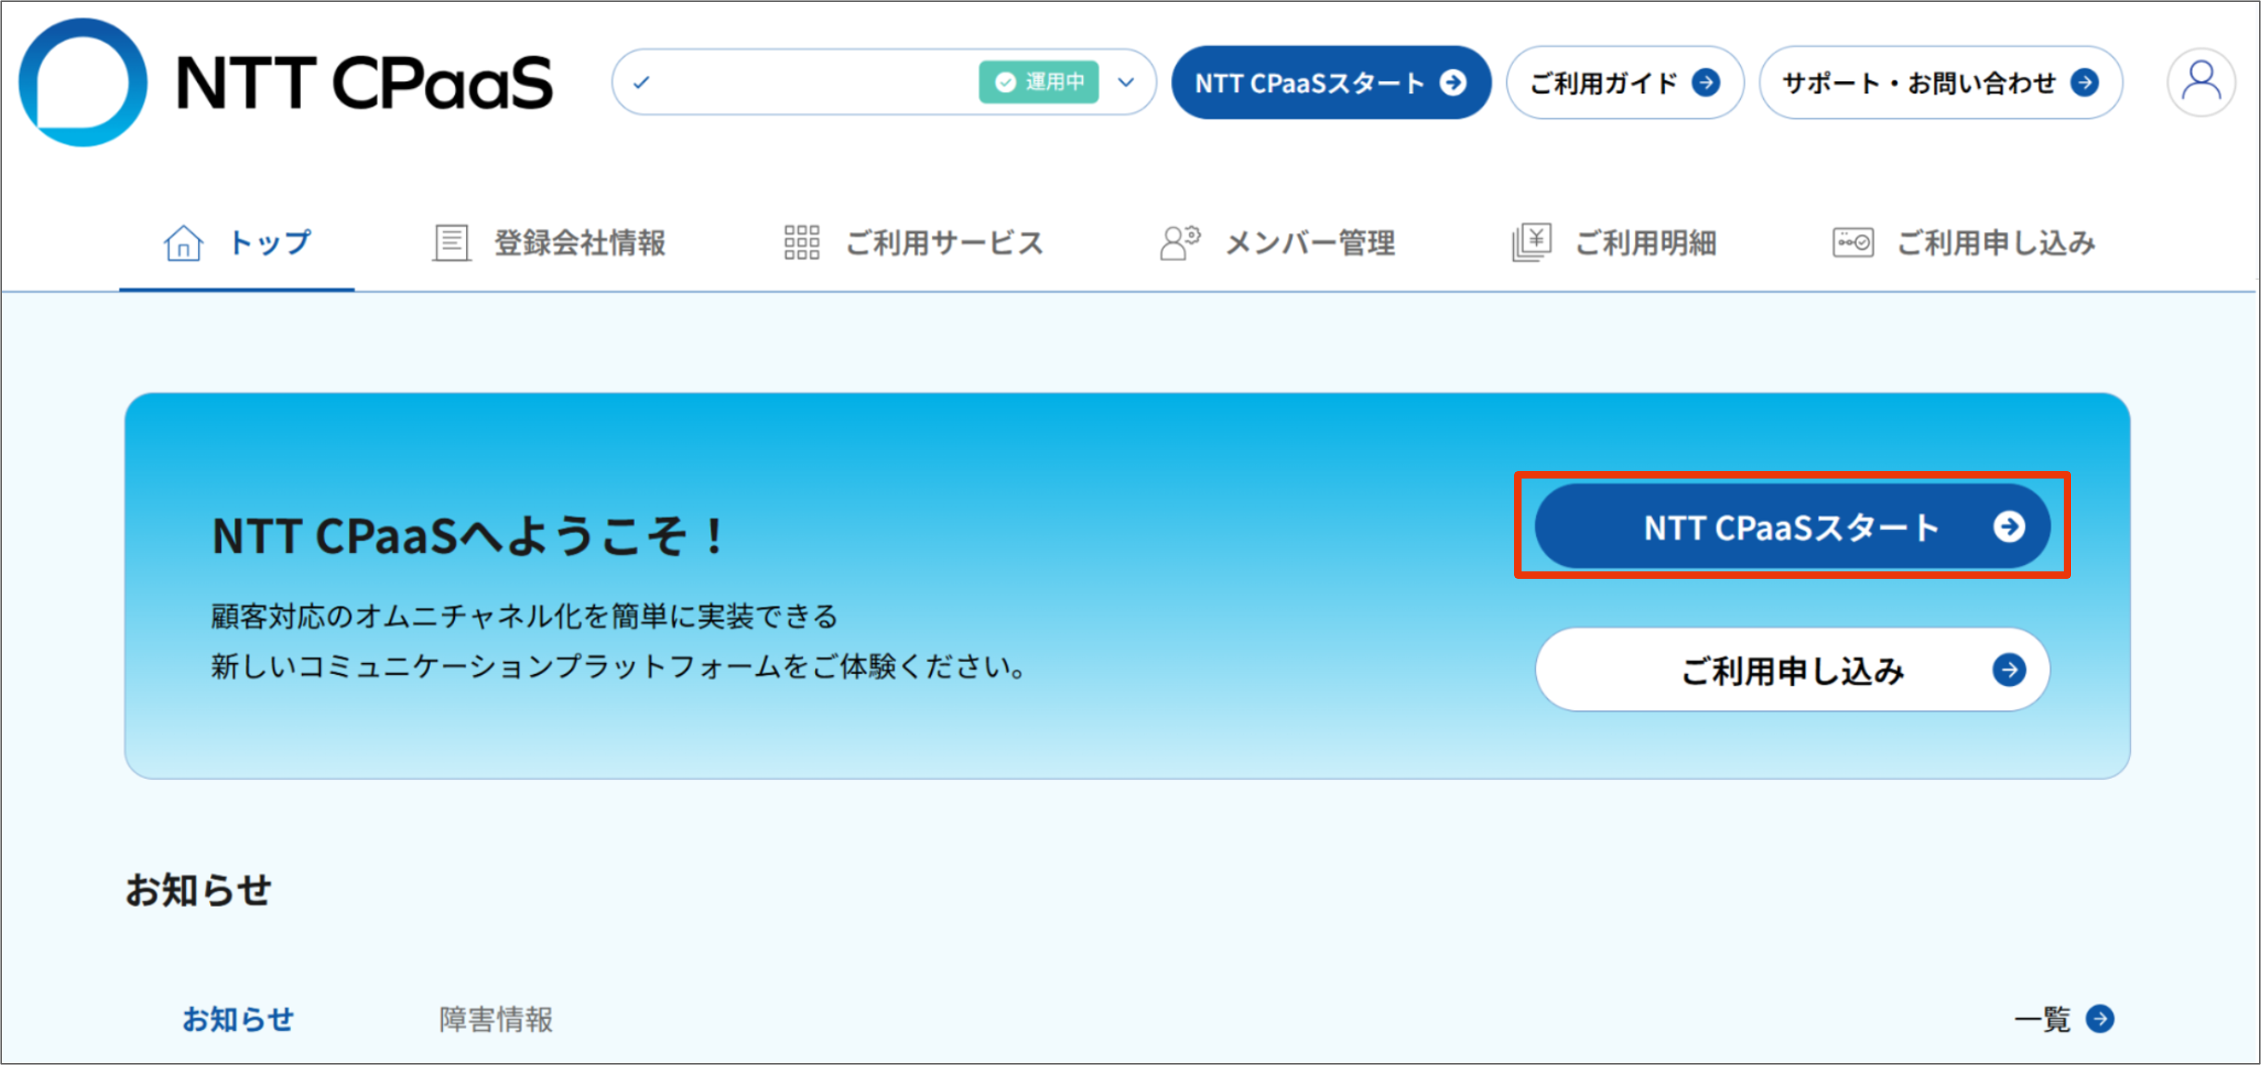Open サポート・お問い合わせ button
This screenshot has width=2261, height=1065.
pyautogui.click(x=1941, y=83)
